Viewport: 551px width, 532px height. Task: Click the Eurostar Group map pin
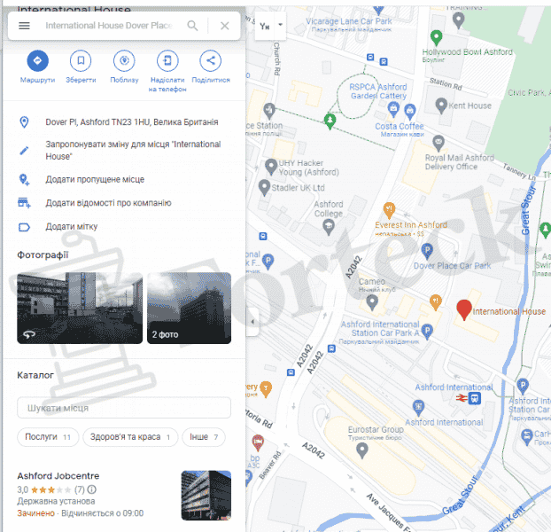[362, 450]
